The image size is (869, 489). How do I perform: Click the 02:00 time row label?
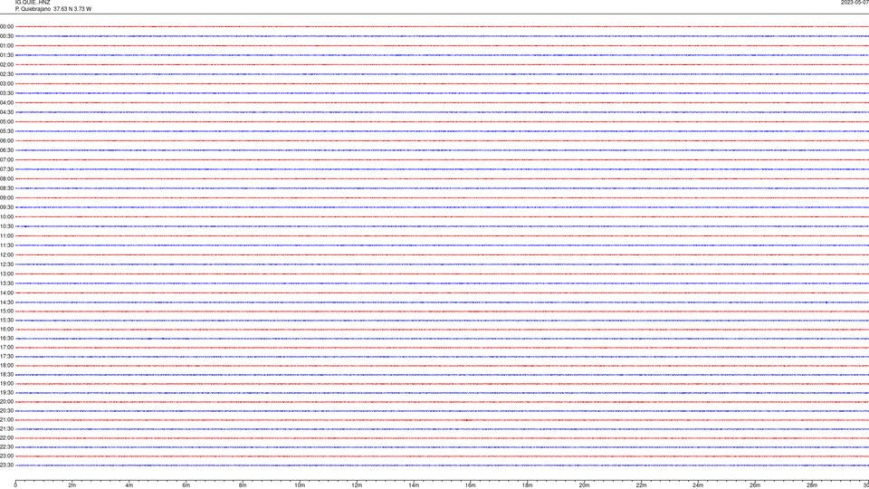(x=6, y=65)
